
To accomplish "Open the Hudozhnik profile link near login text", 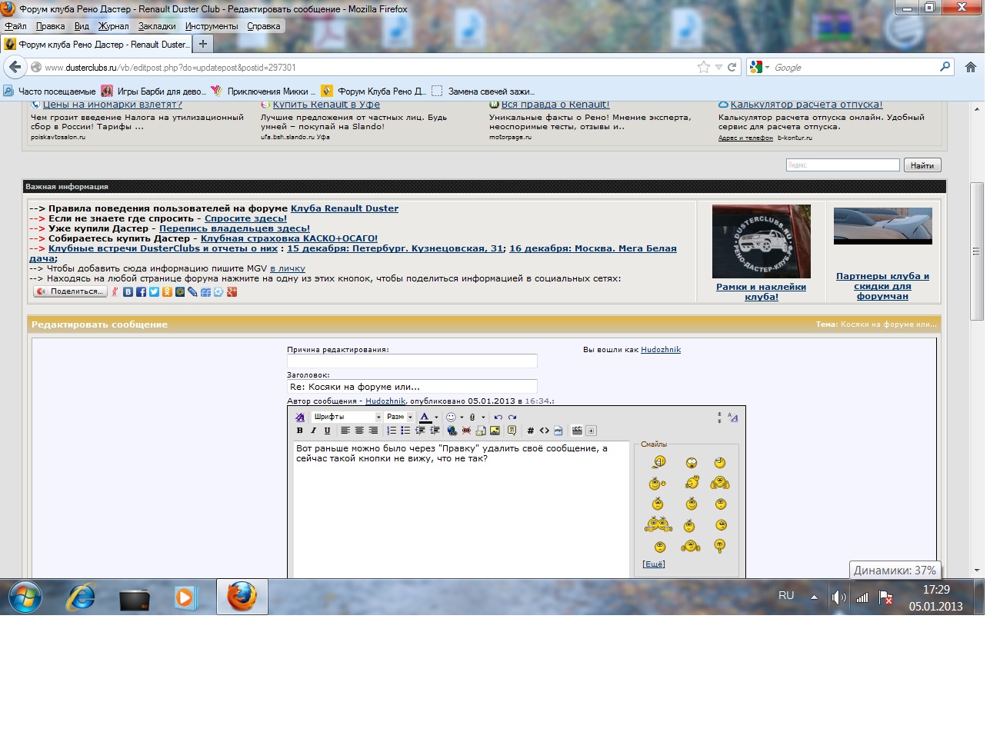I will point(661,350).
